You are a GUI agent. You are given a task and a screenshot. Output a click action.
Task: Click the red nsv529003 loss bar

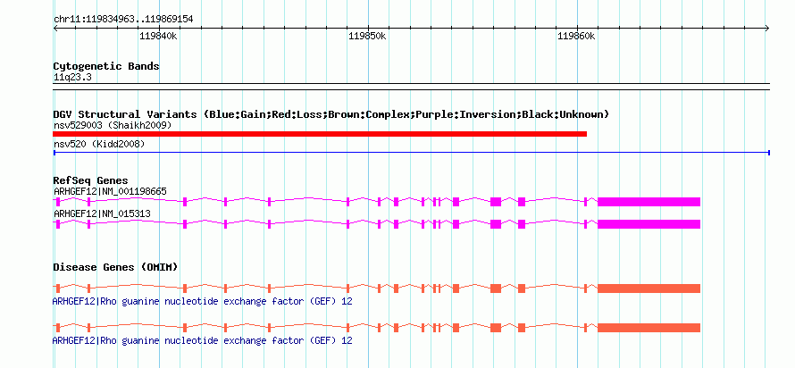(x=320, y=134)
